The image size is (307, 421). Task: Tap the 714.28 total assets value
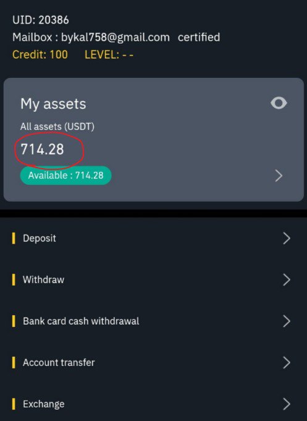pyautogui.click(x=43, y=149)
